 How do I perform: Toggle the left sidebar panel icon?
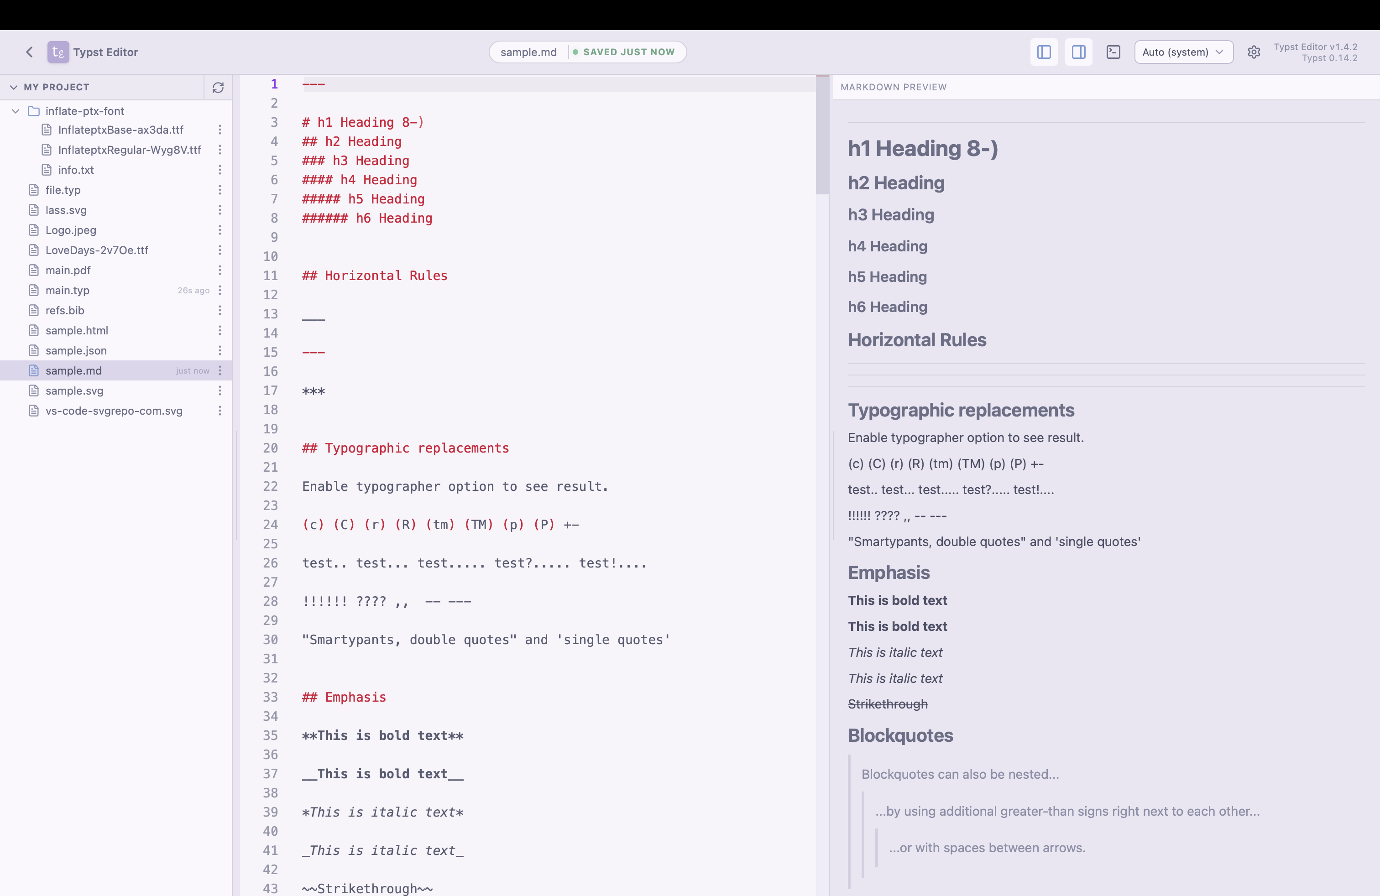click(x=1043, y=52)
